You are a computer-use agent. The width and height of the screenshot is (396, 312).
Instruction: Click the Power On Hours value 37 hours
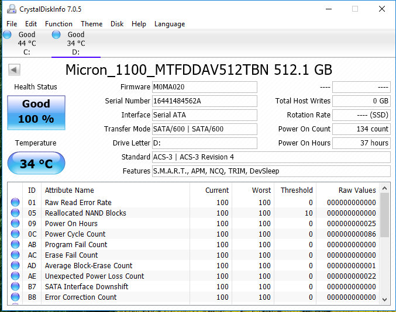pyautogui.click(x=361, y=143)
